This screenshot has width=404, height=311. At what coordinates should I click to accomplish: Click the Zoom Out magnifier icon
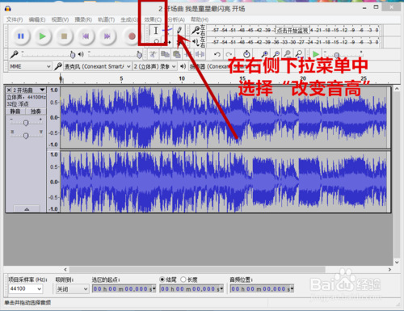(x=276, y=54)
